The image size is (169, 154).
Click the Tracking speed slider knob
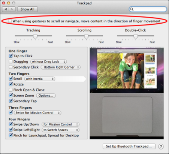(x=35, y=37)
